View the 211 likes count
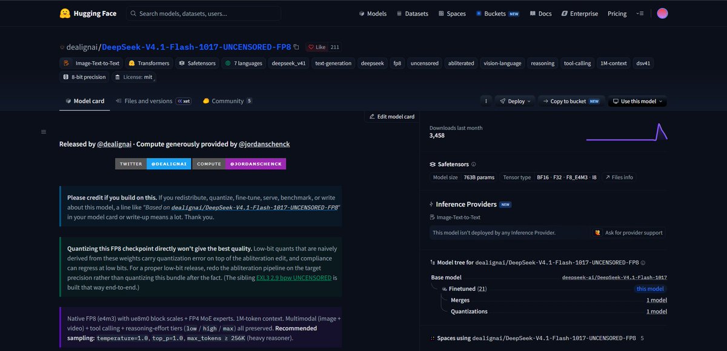Viewport: 727px width, 351px height. coord(335,47)
